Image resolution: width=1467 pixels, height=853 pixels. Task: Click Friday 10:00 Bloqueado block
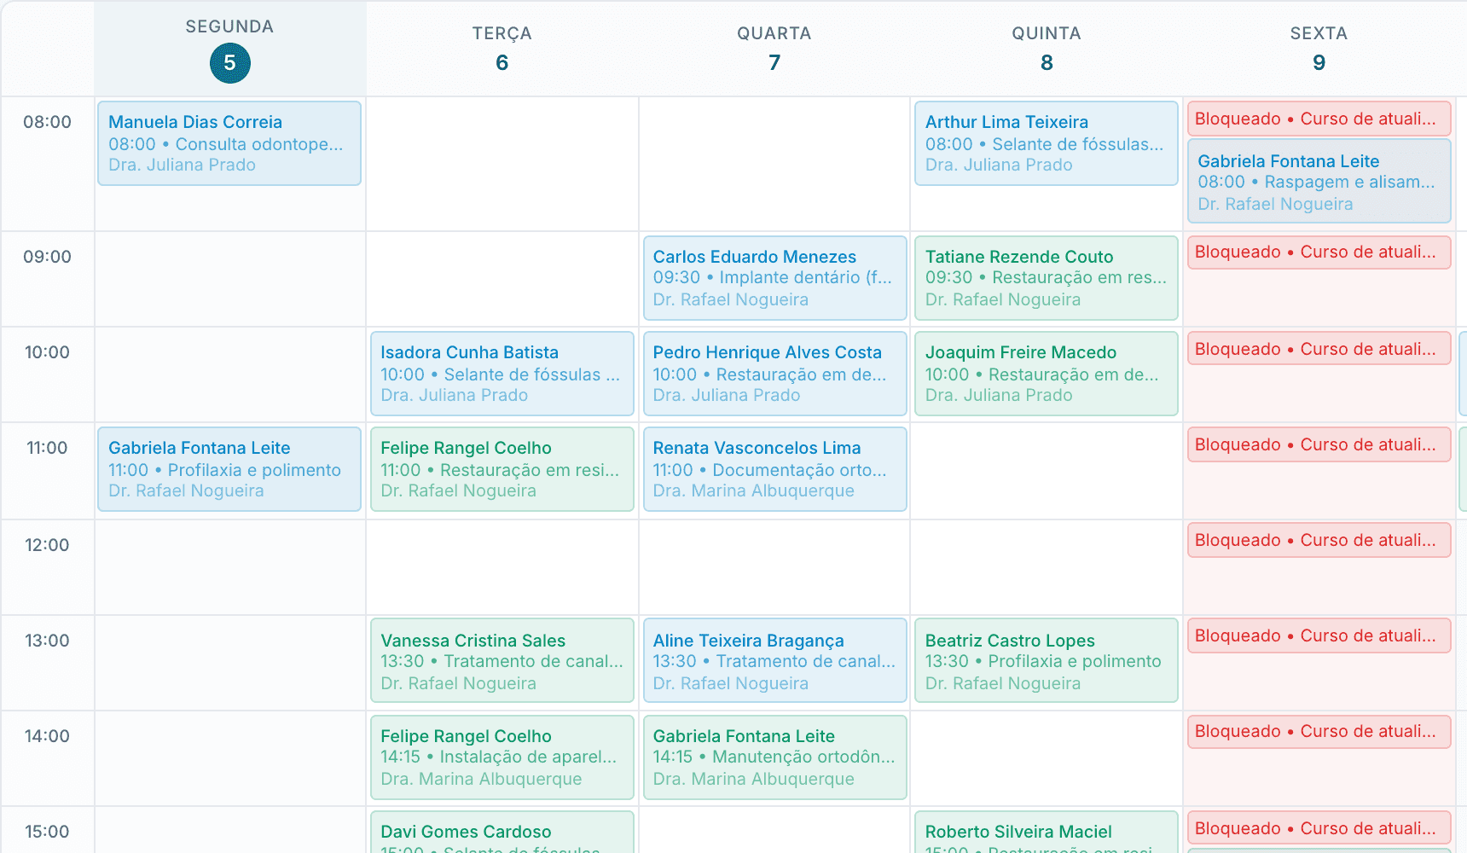pos(1319,348)
